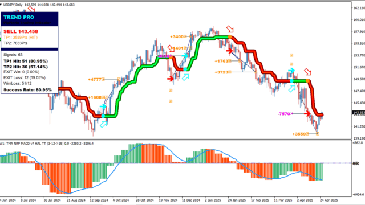This screenshot has height=205, width=365.
Task: Click the hollow red down arrow above 24 Jan 2025 peak
Action: pyautogui.click(x=230, y=29)
